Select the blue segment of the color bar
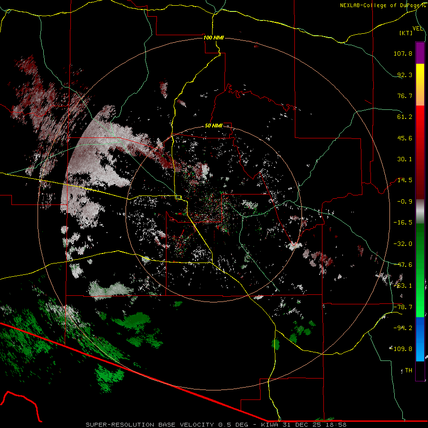 pos(420,339)
